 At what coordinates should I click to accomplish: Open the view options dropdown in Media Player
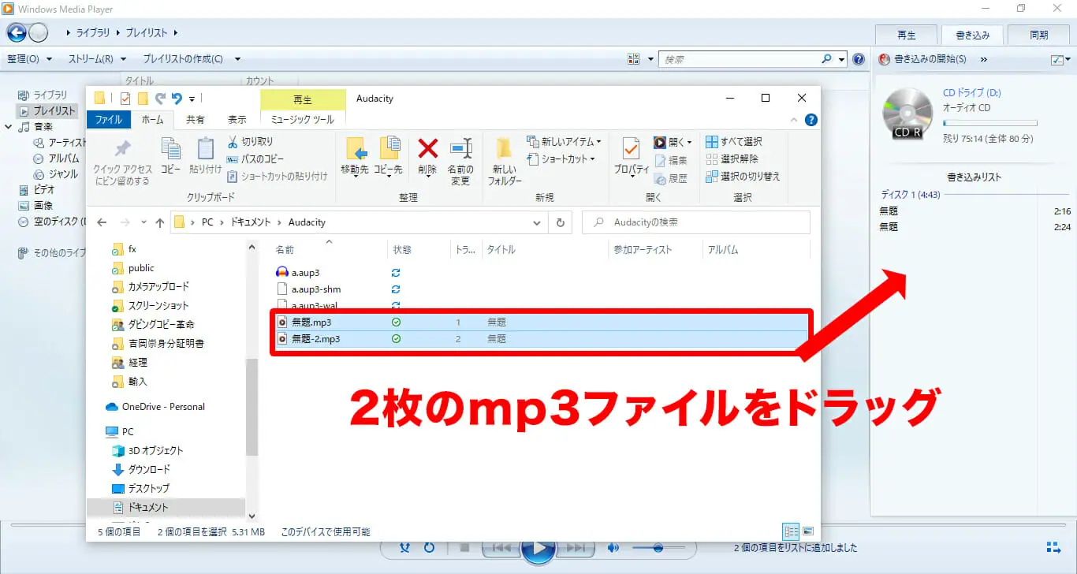(650, 59)
